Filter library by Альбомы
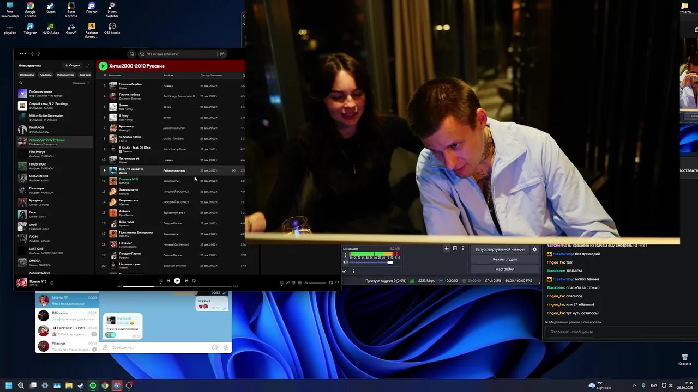The image size is (698, 392). [x=45, y=75]
